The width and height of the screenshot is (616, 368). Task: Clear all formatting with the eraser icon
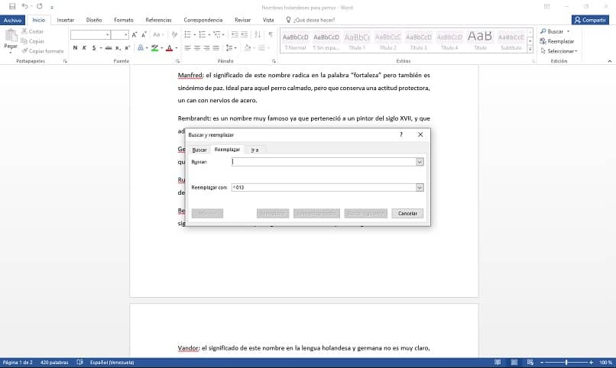tap(174, 35)
